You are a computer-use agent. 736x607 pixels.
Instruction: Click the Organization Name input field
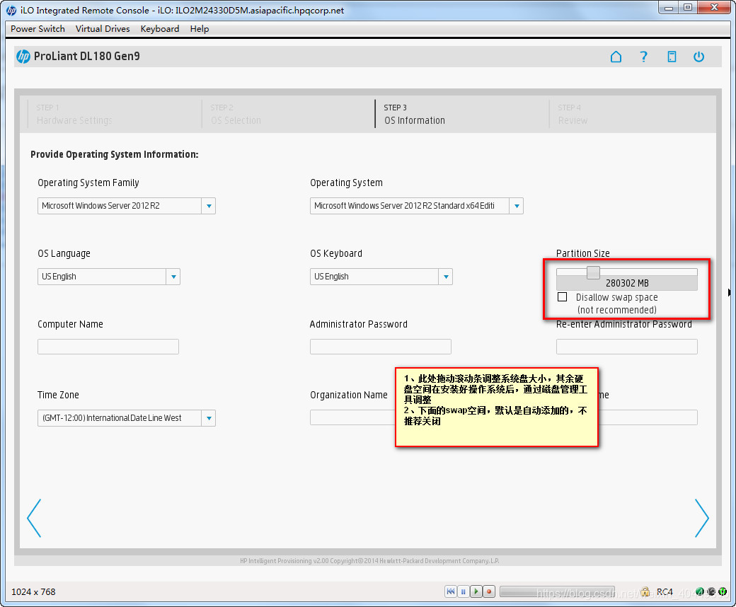point(352,417)
